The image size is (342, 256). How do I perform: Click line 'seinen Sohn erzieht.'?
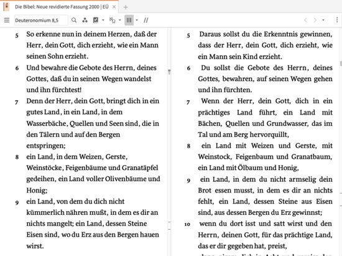click(x=57, y=56)
